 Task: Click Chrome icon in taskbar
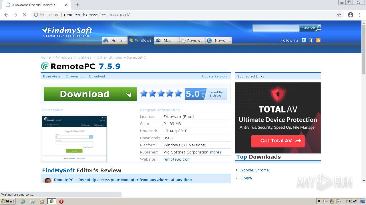coord(51,201)
